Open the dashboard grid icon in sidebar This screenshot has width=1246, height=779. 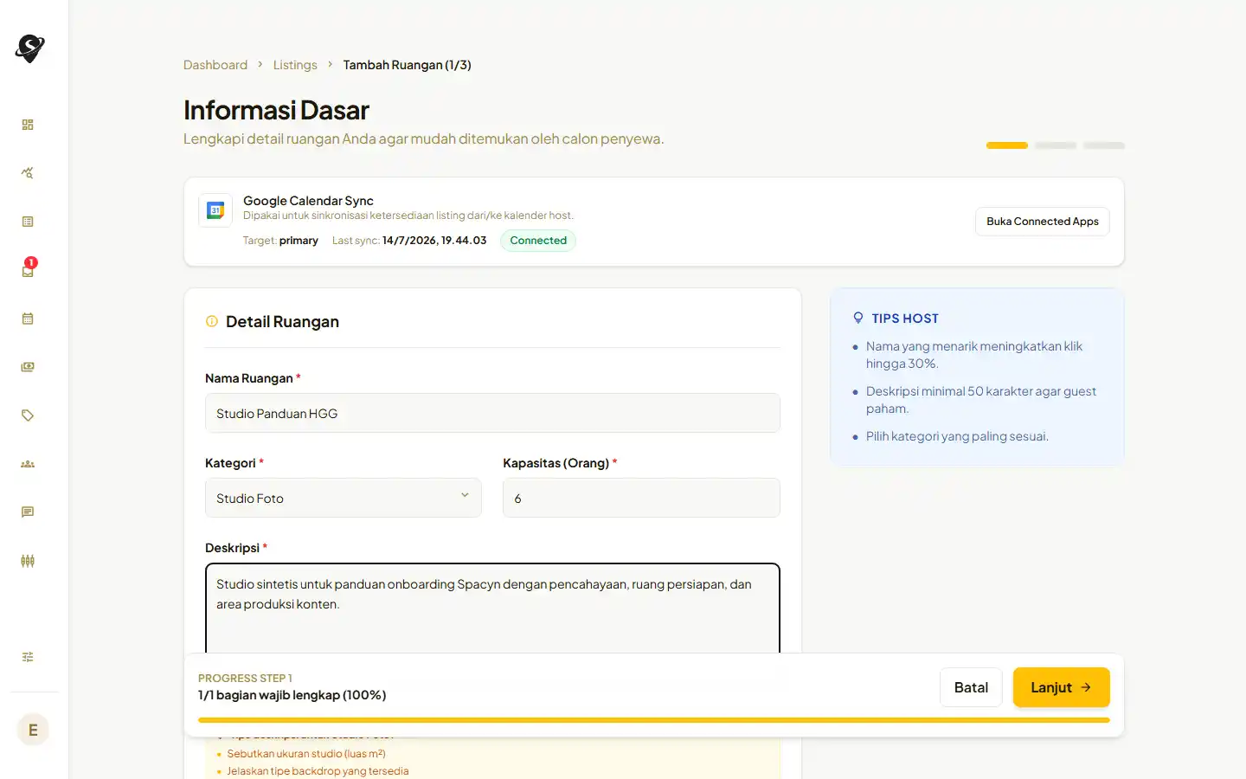click(28, 125)
